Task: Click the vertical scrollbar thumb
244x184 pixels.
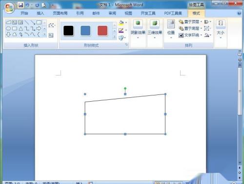Action: tap(240, 91)
